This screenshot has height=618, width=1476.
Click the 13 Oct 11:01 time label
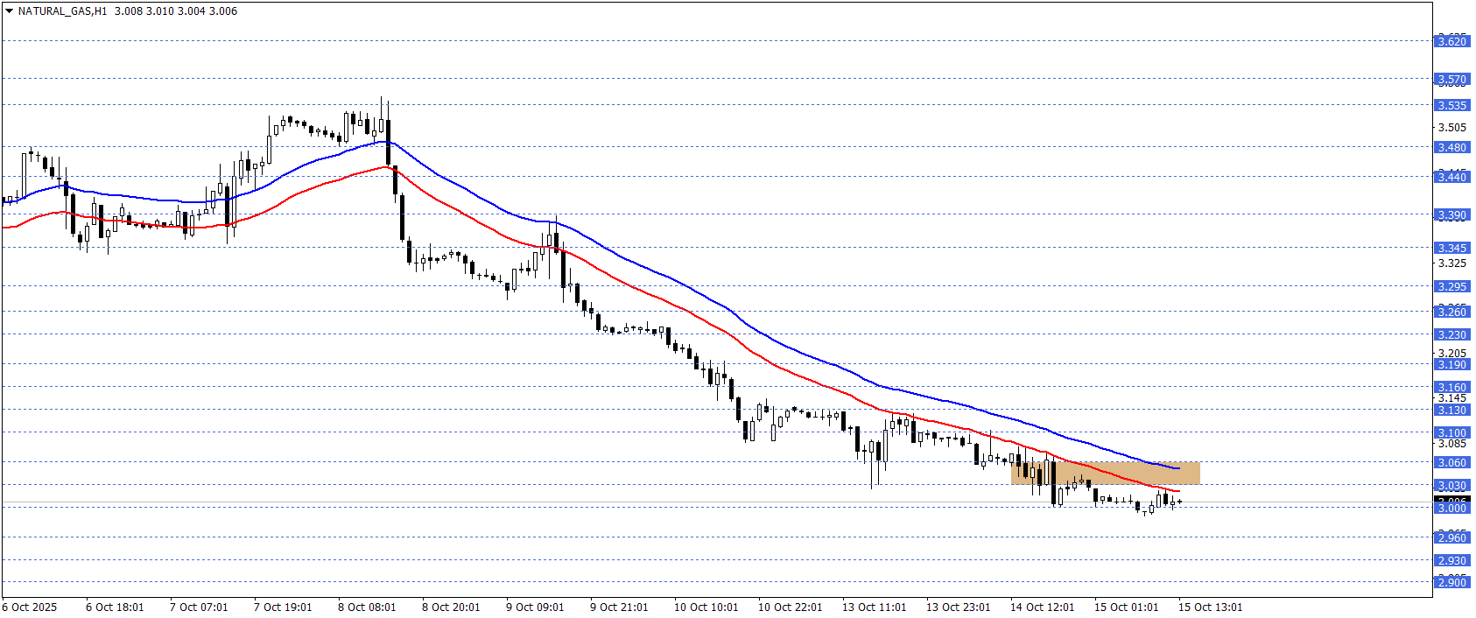[874, 607]
